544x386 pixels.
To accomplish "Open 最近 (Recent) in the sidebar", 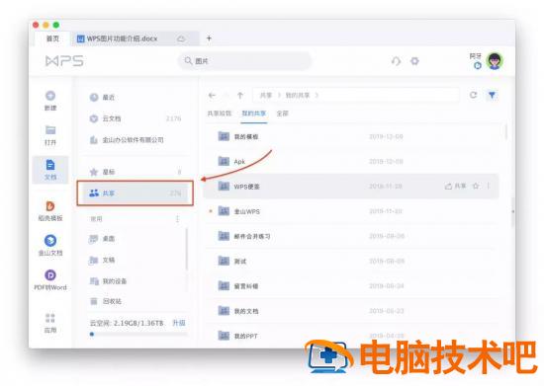I will pos(136,98).
